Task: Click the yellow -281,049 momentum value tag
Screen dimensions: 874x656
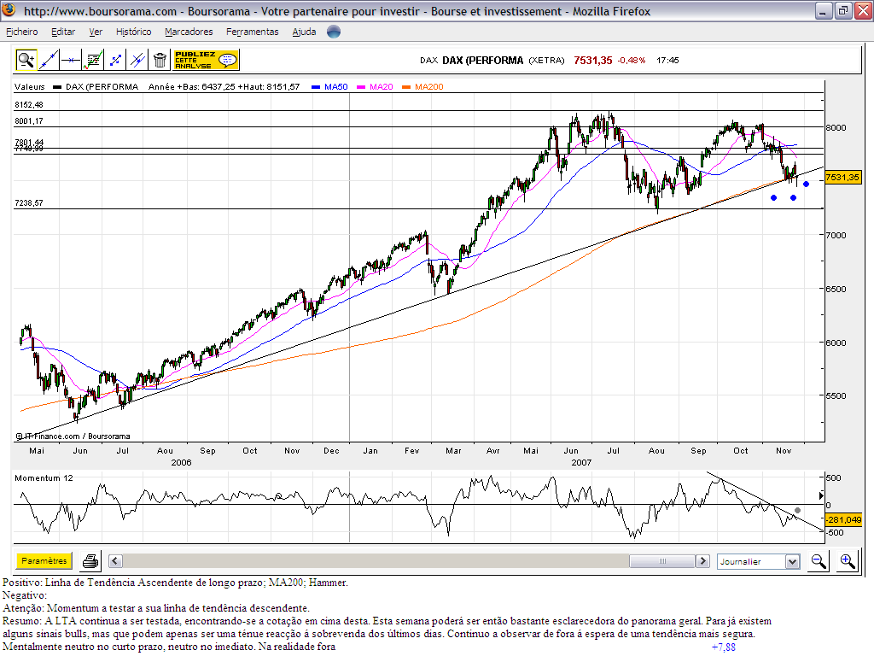Action: (844, 520)
